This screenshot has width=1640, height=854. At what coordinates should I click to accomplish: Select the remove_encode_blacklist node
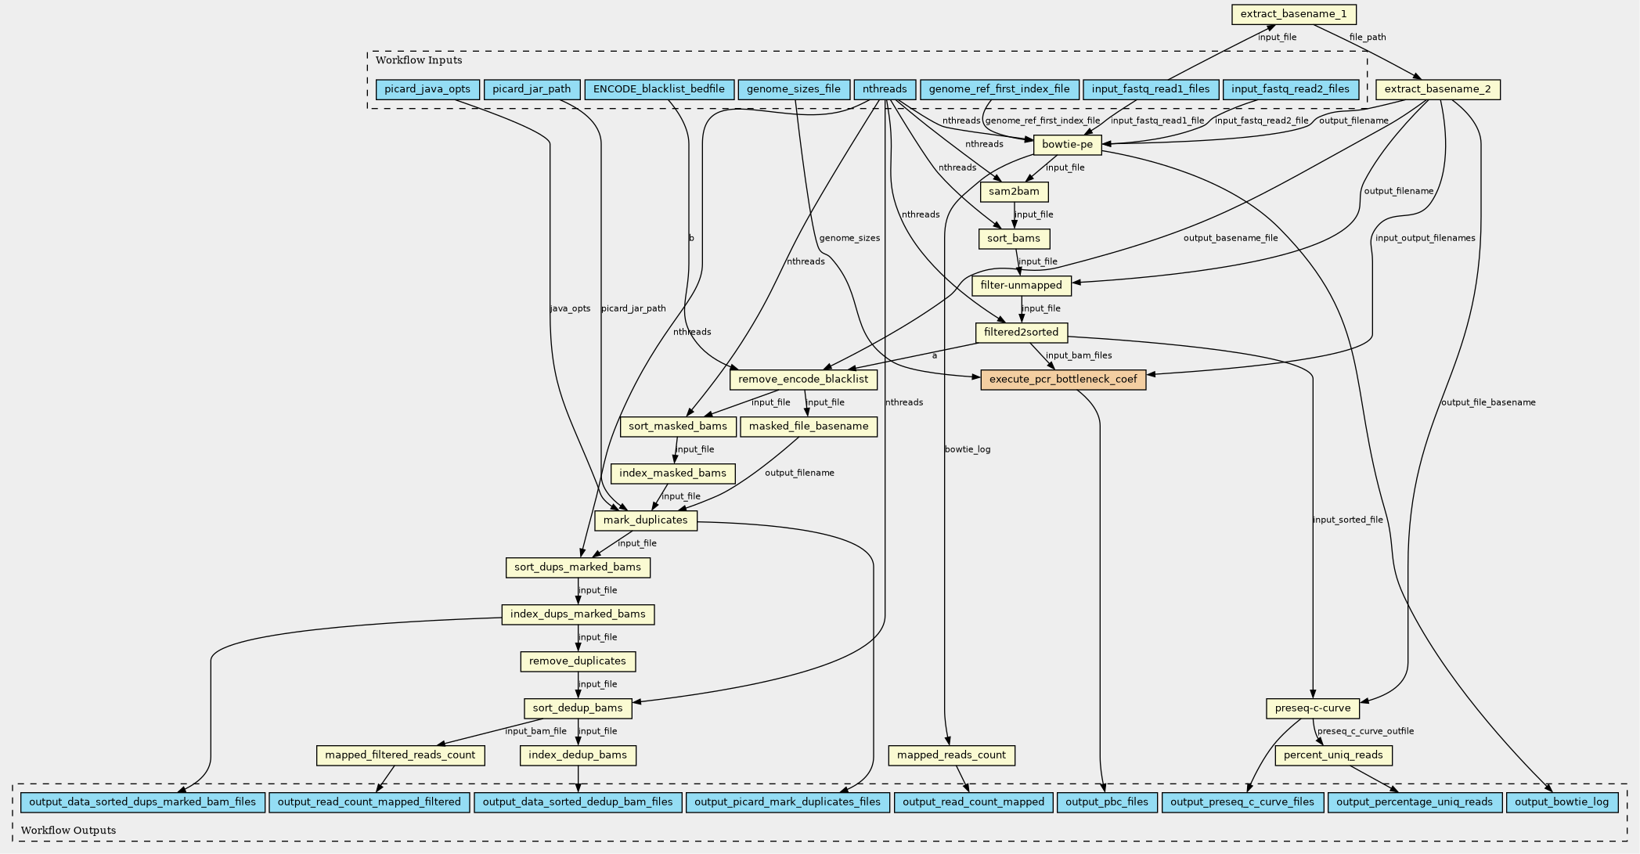(803, 380)
